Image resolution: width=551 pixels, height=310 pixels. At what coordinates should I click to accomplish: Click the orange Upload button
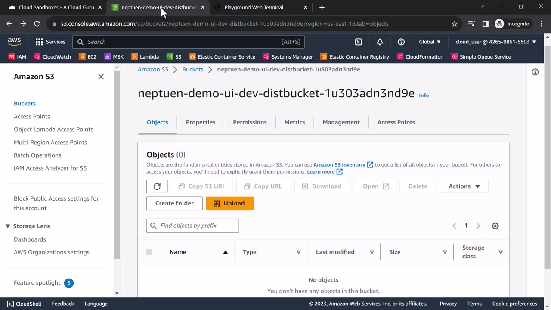[229, 203]
